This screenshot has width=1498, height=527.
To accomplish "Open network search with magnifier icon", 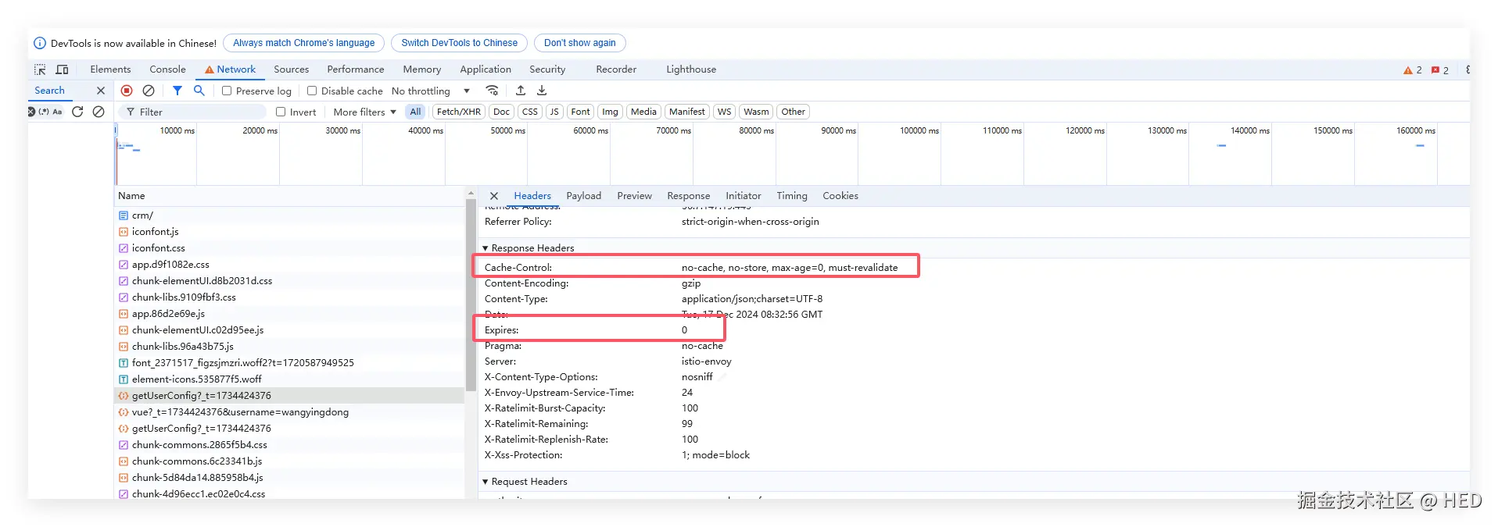I will [x=199, y=91].
